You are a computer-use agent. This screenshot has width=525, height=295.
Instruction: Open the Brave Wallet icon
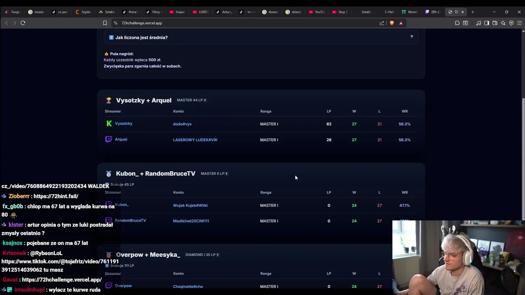(x=495, y=23)
